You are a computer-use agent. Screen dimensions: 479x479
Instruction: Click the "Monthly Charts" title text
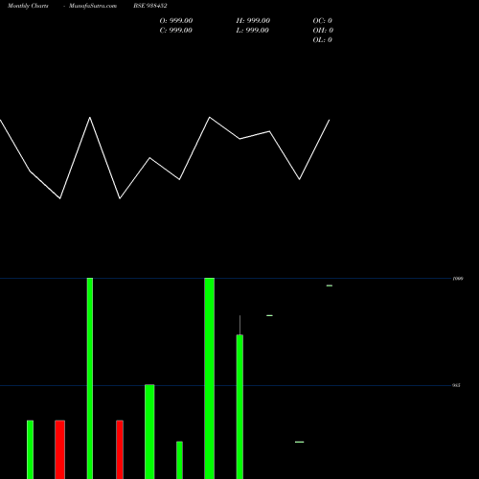click(28, 6)
